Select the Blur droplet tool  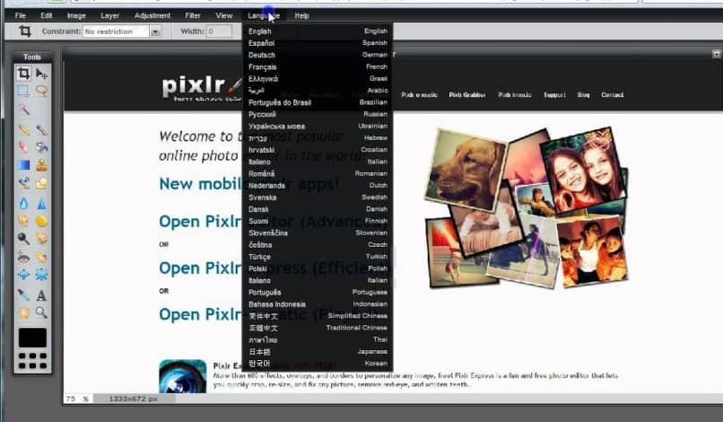click(23, 203)
